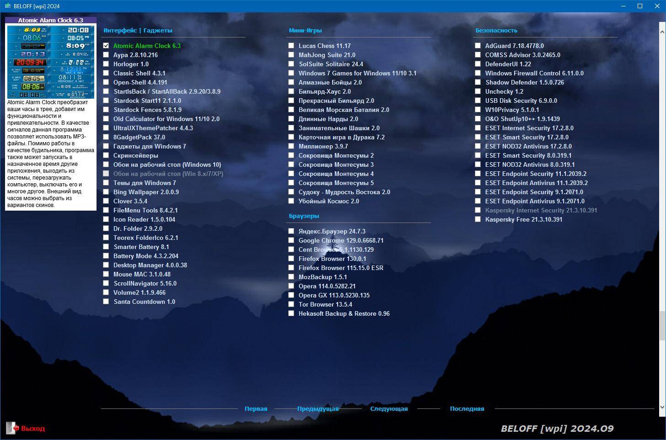
Task: Click the Карточная игра в Дурака 7.2 label
Action: click(x=342, y=137)
